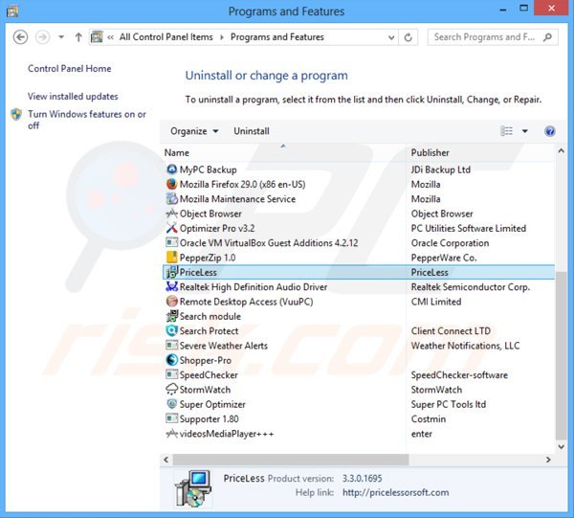Click the vertical scrollbar up arrow
This screenshot has height=518, width=574.
point(561,150)
